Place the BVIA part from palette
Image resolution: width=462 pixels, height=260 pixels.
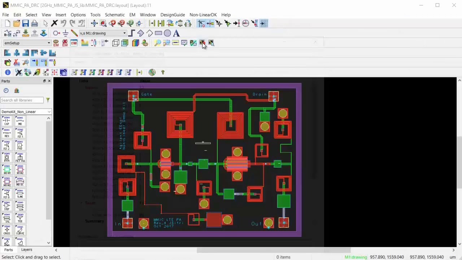[x=7, y=158]
